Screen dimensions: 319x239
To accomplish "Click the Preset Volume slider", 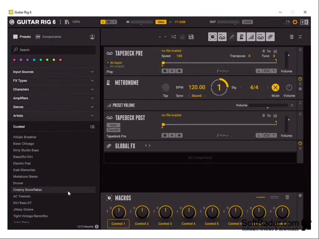I will click(x=268, y=105).
